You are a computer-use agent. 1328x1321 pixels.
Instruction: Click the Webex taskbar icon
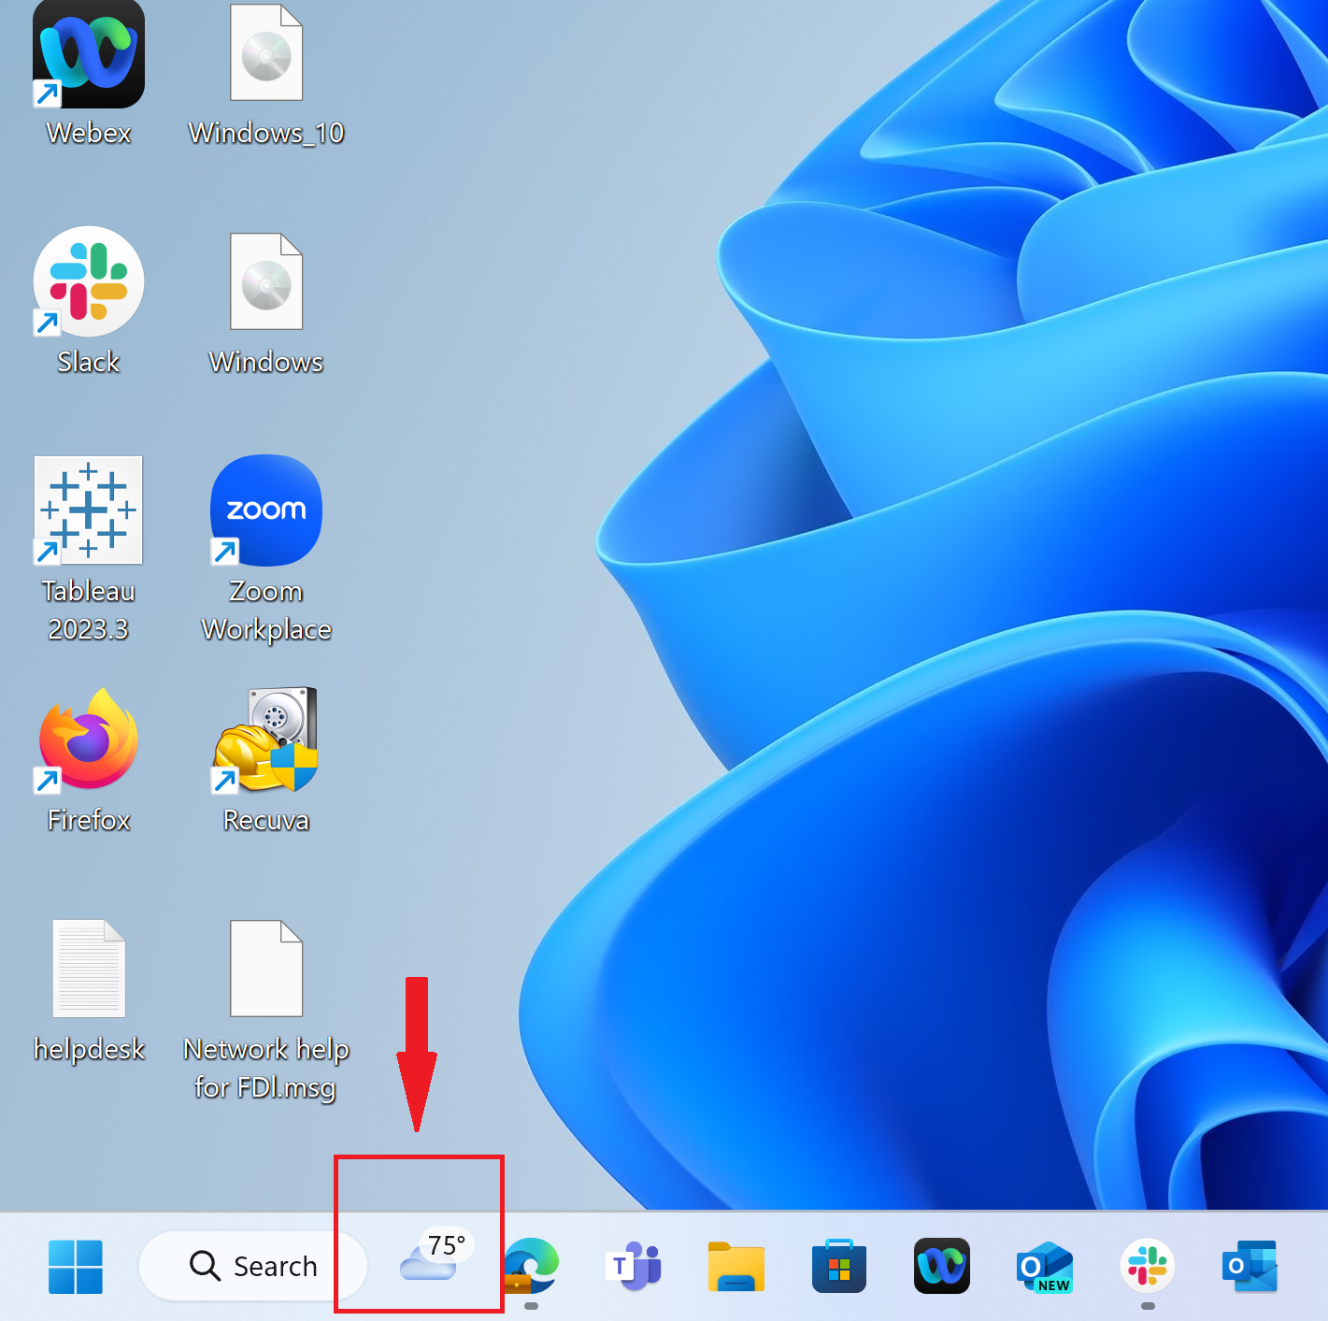click(942, 1267)
